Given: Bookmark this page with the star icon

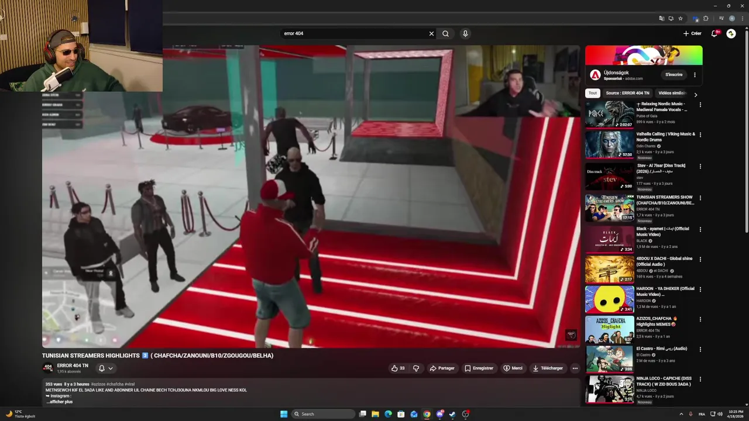Looking at the screenshot, I should (680, 18).
